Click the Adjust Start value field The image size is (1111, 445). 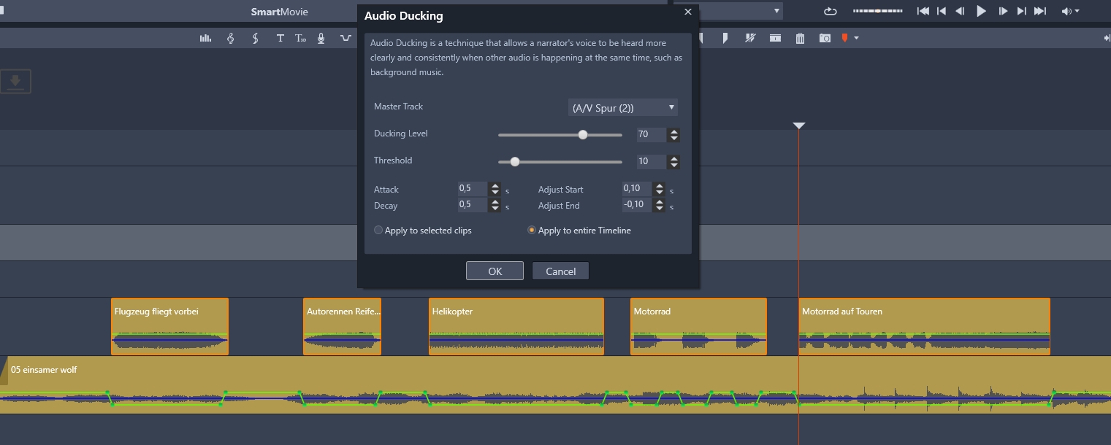(636, 188)
